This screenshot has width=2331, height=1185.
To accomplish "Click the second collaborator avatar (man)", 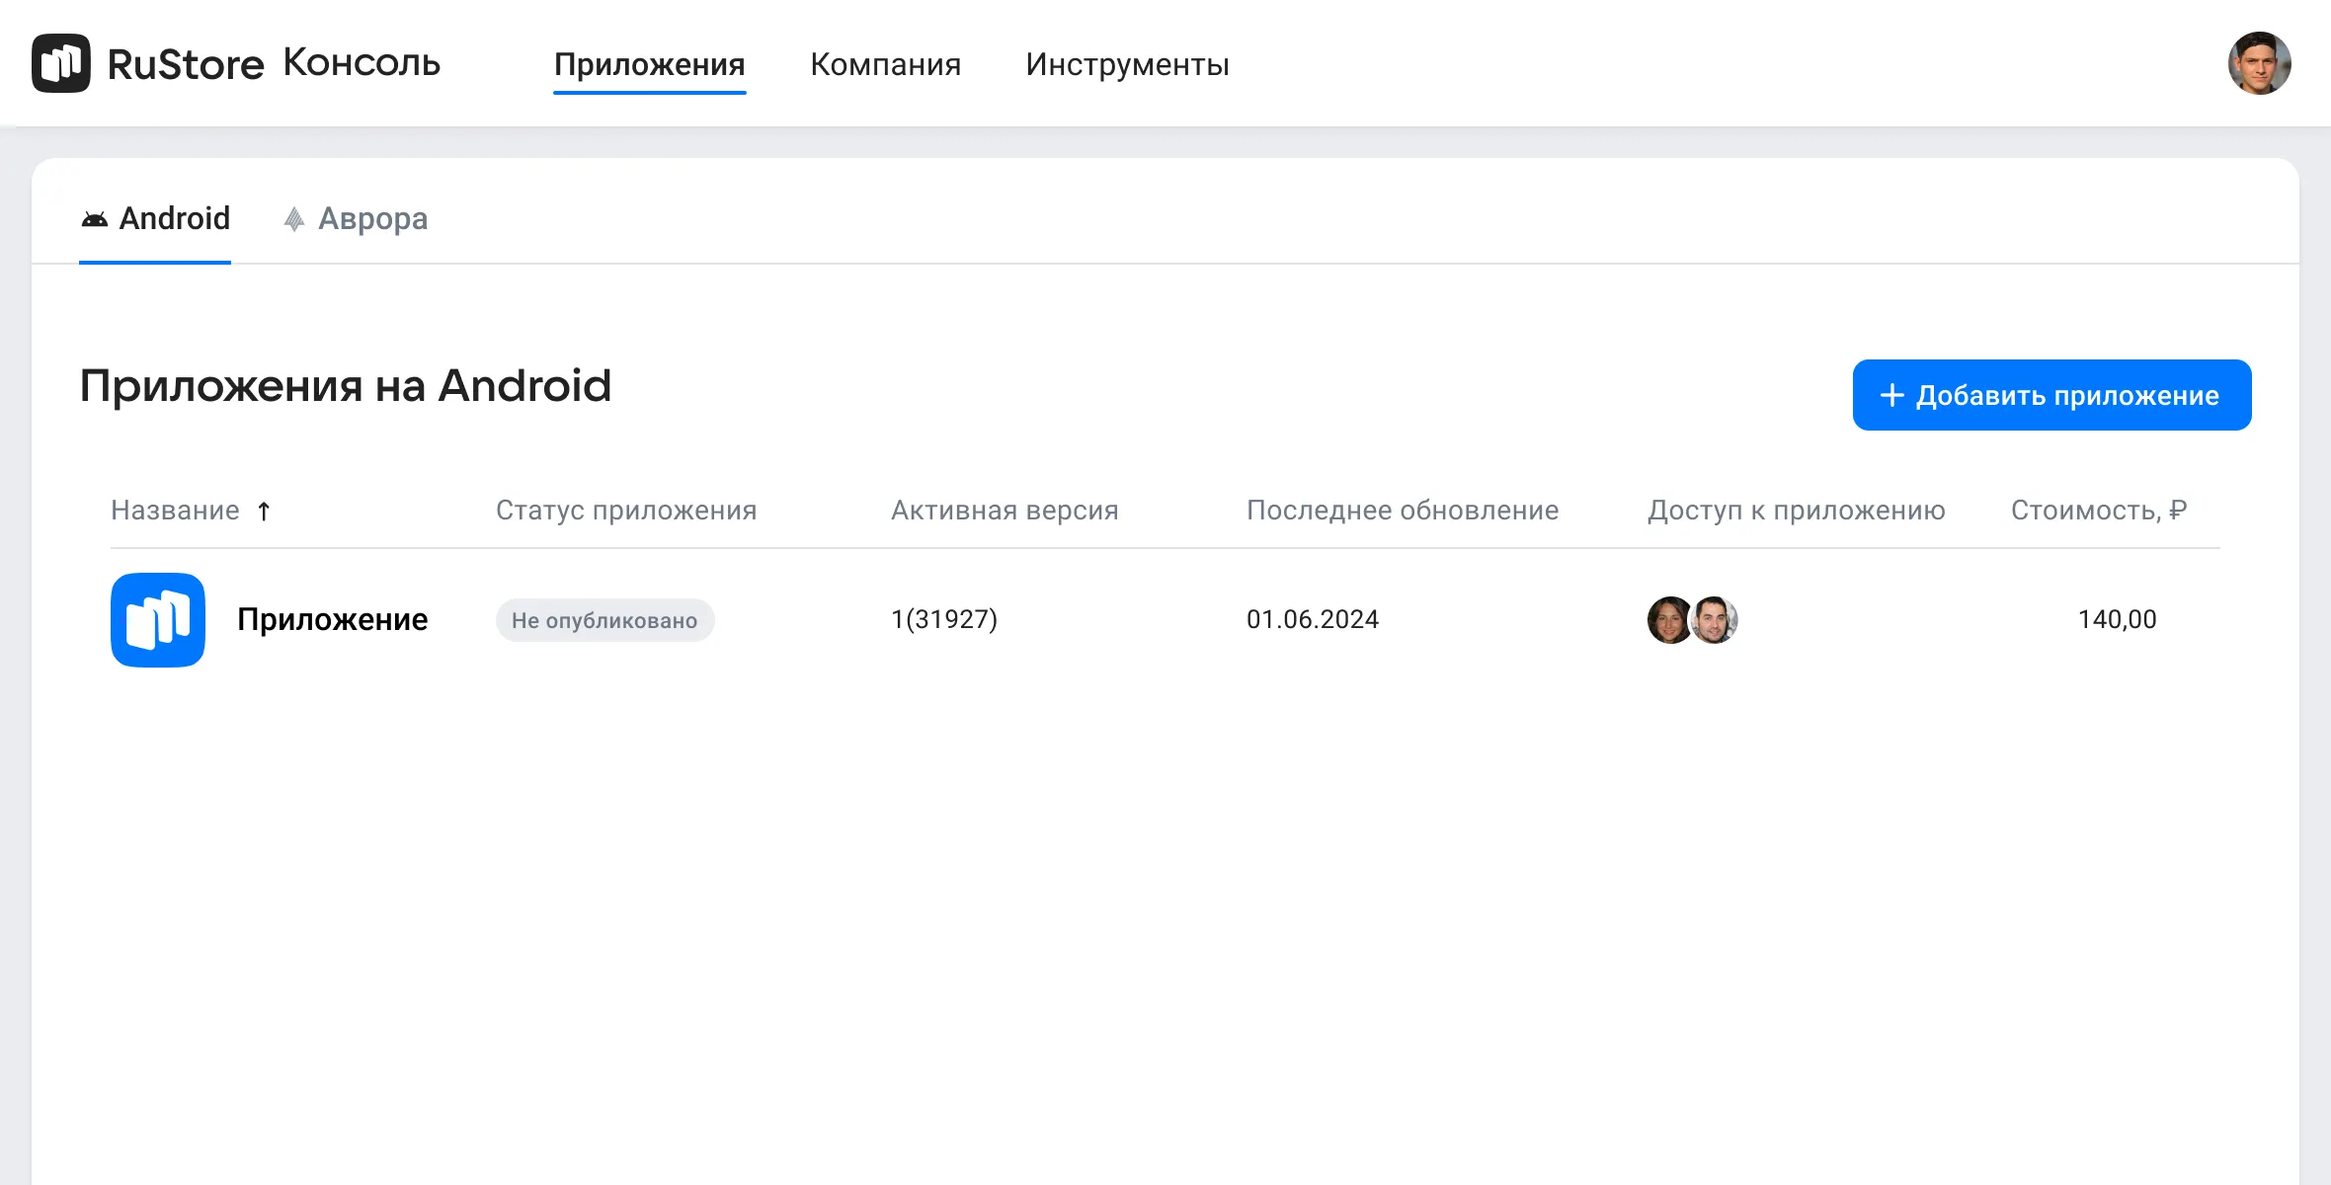I will [x=1716, y=620].
